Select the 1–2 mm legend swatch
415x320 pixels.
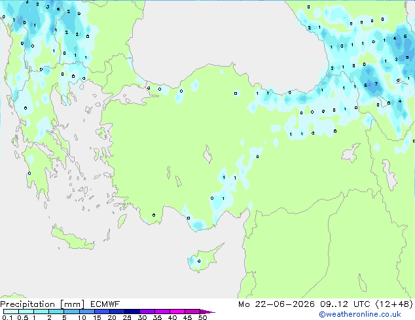(41, 312)
